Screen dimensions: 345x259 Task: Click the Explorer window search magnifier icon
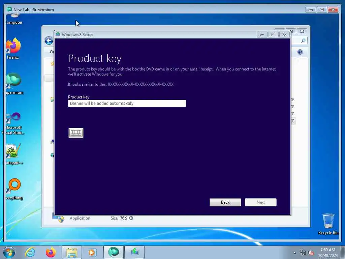point(304,40)
